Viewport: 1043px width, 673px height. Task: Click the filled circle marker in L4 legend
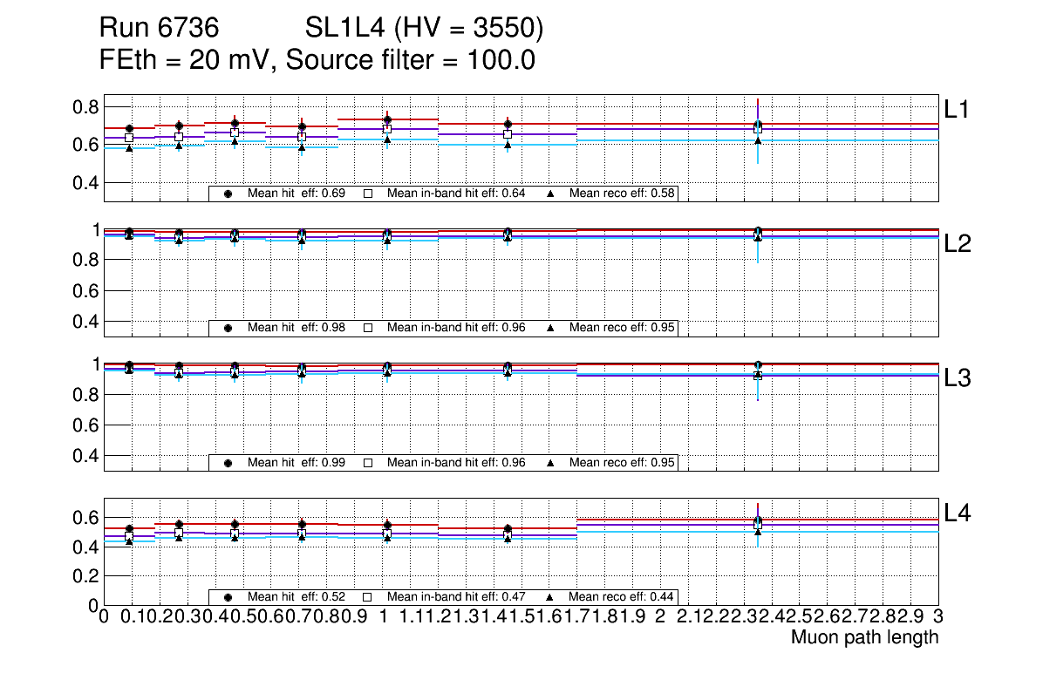tap(228, 597)
